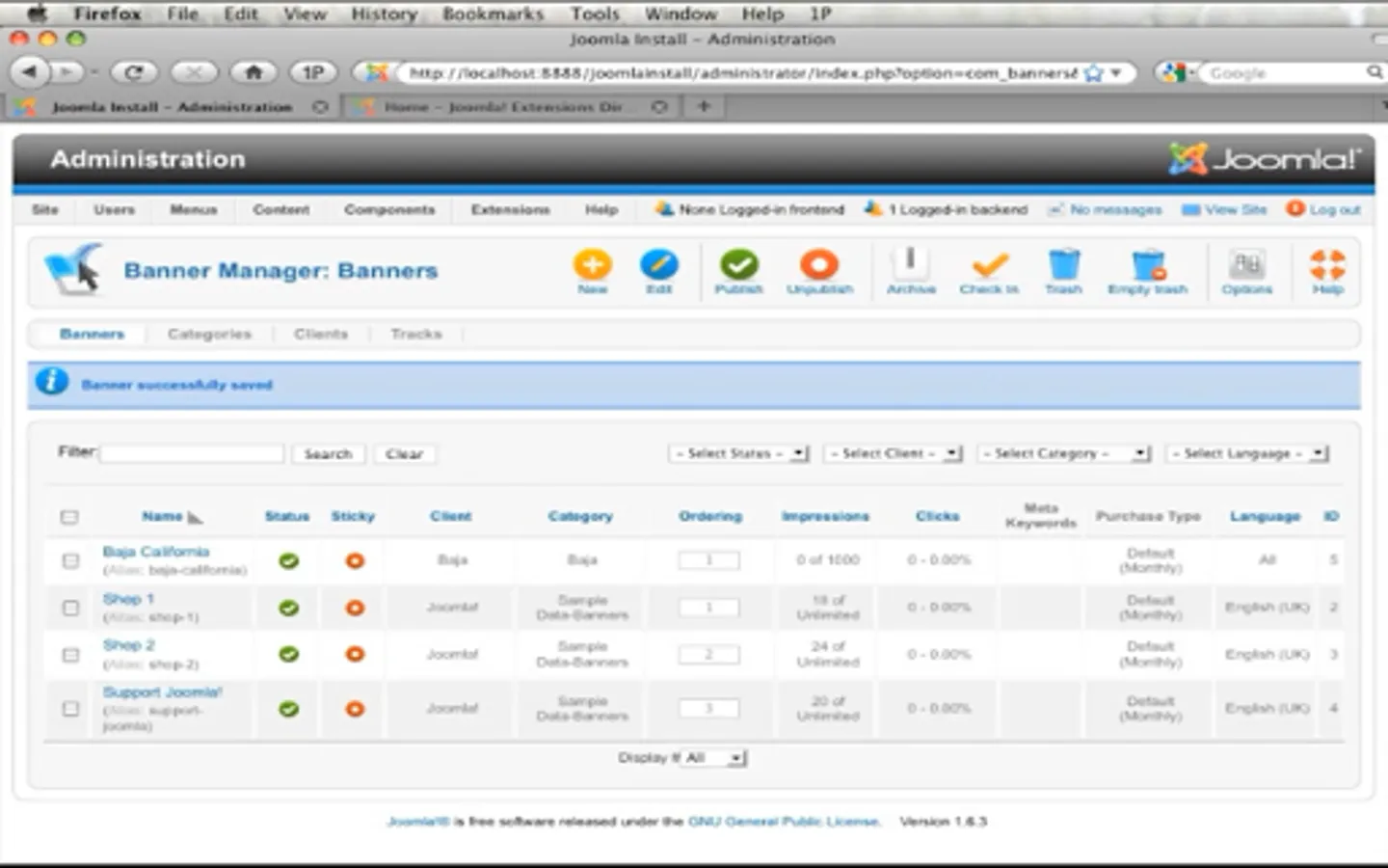1388x868 pixels.
Task: Switch to the Tracks tab
Action: pyautogui.click(x=416, y=334)
